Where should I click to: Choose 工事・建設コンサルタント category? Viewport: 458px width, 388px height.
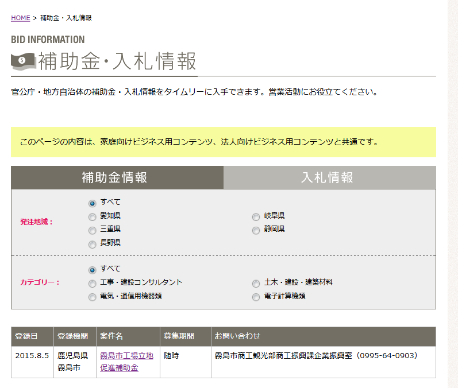92,284
